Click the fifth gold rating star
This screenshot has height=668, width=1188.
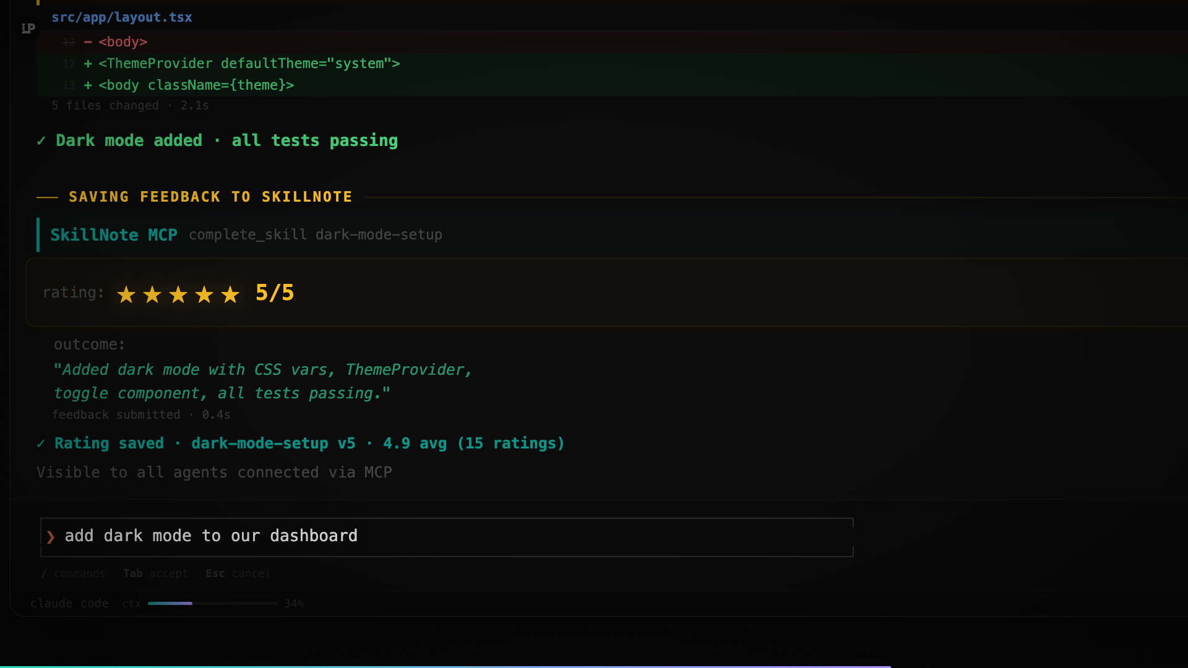click(x=230, y=294)
